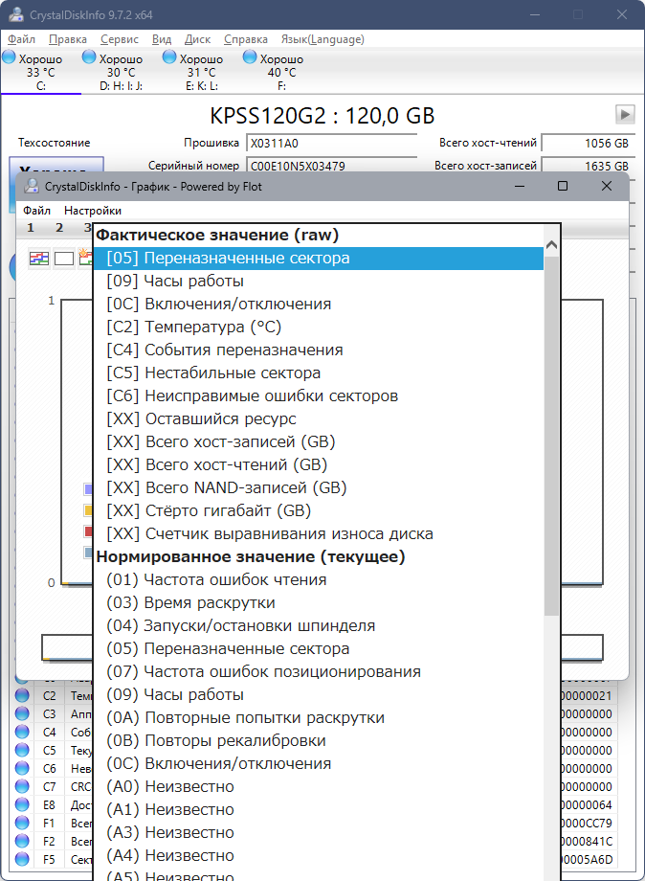Pick [XX] Стёрто гигабайт (GB) option

click(319, 510)
